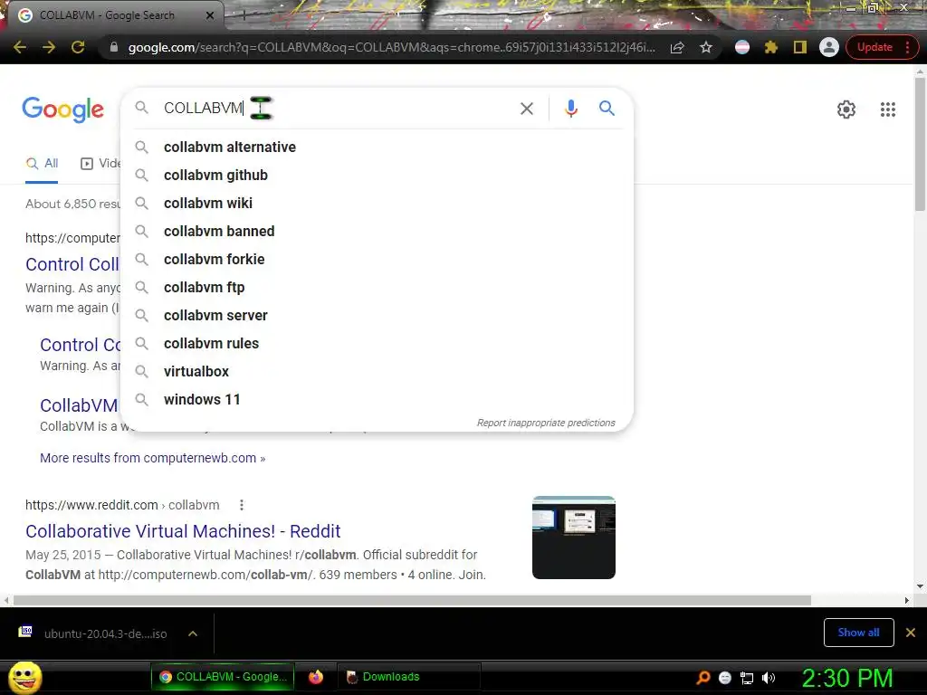927x695 pixels.
Task: Reload the Google search page
Action: click(78, 47)
